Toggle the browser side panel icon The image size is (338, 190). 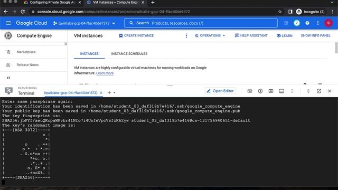pos(290,12)
